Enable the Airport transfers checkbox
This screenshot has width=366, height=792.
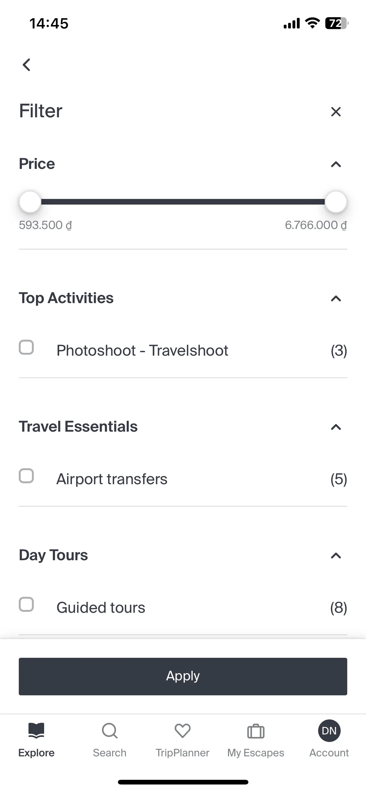tap(26, 476)
